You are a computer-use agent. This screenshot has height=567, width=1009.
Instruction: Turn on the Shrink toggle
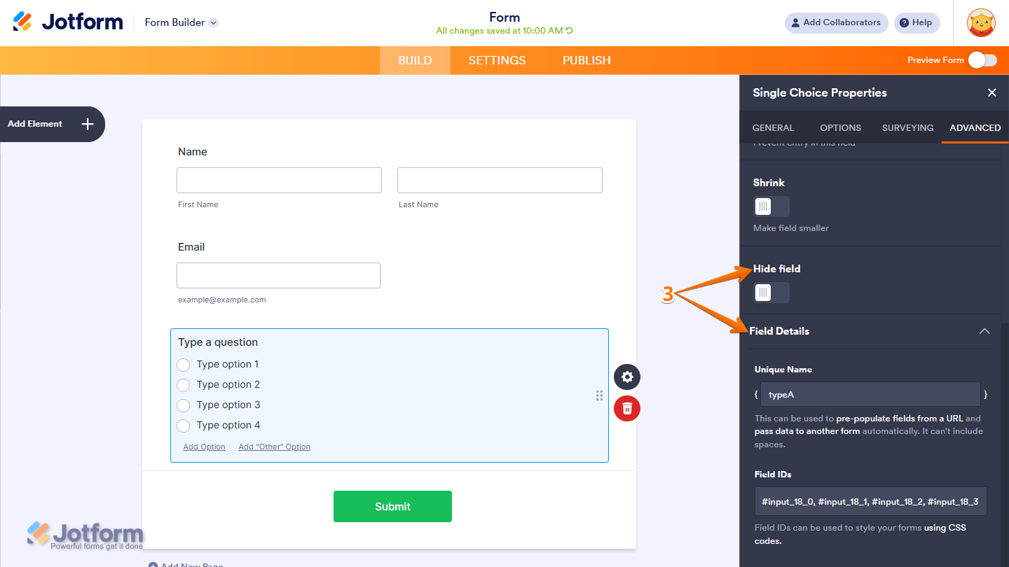pos(771,206)
